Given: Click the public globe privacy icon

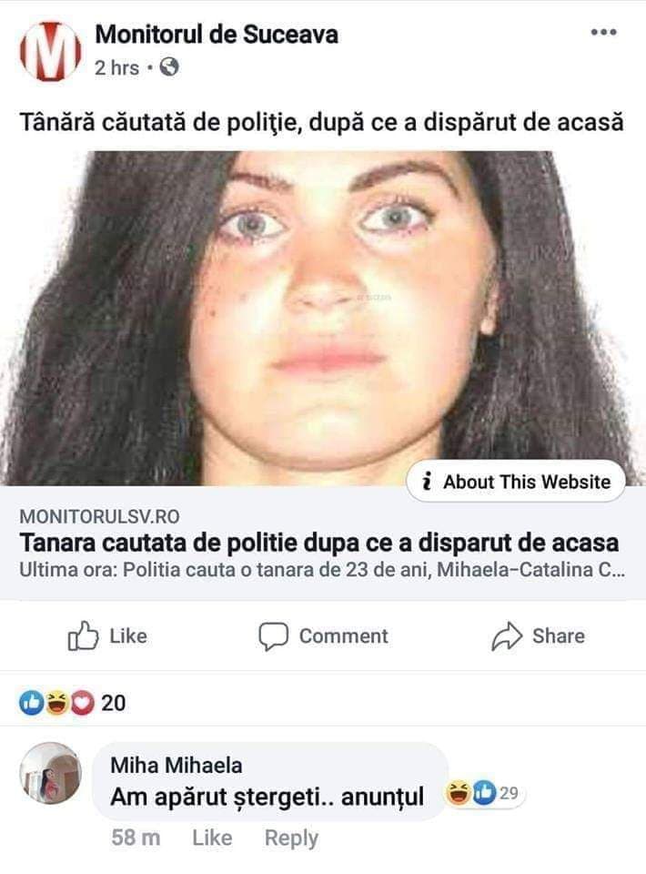Looking at the screenshot, I should (x=169, y=67).
